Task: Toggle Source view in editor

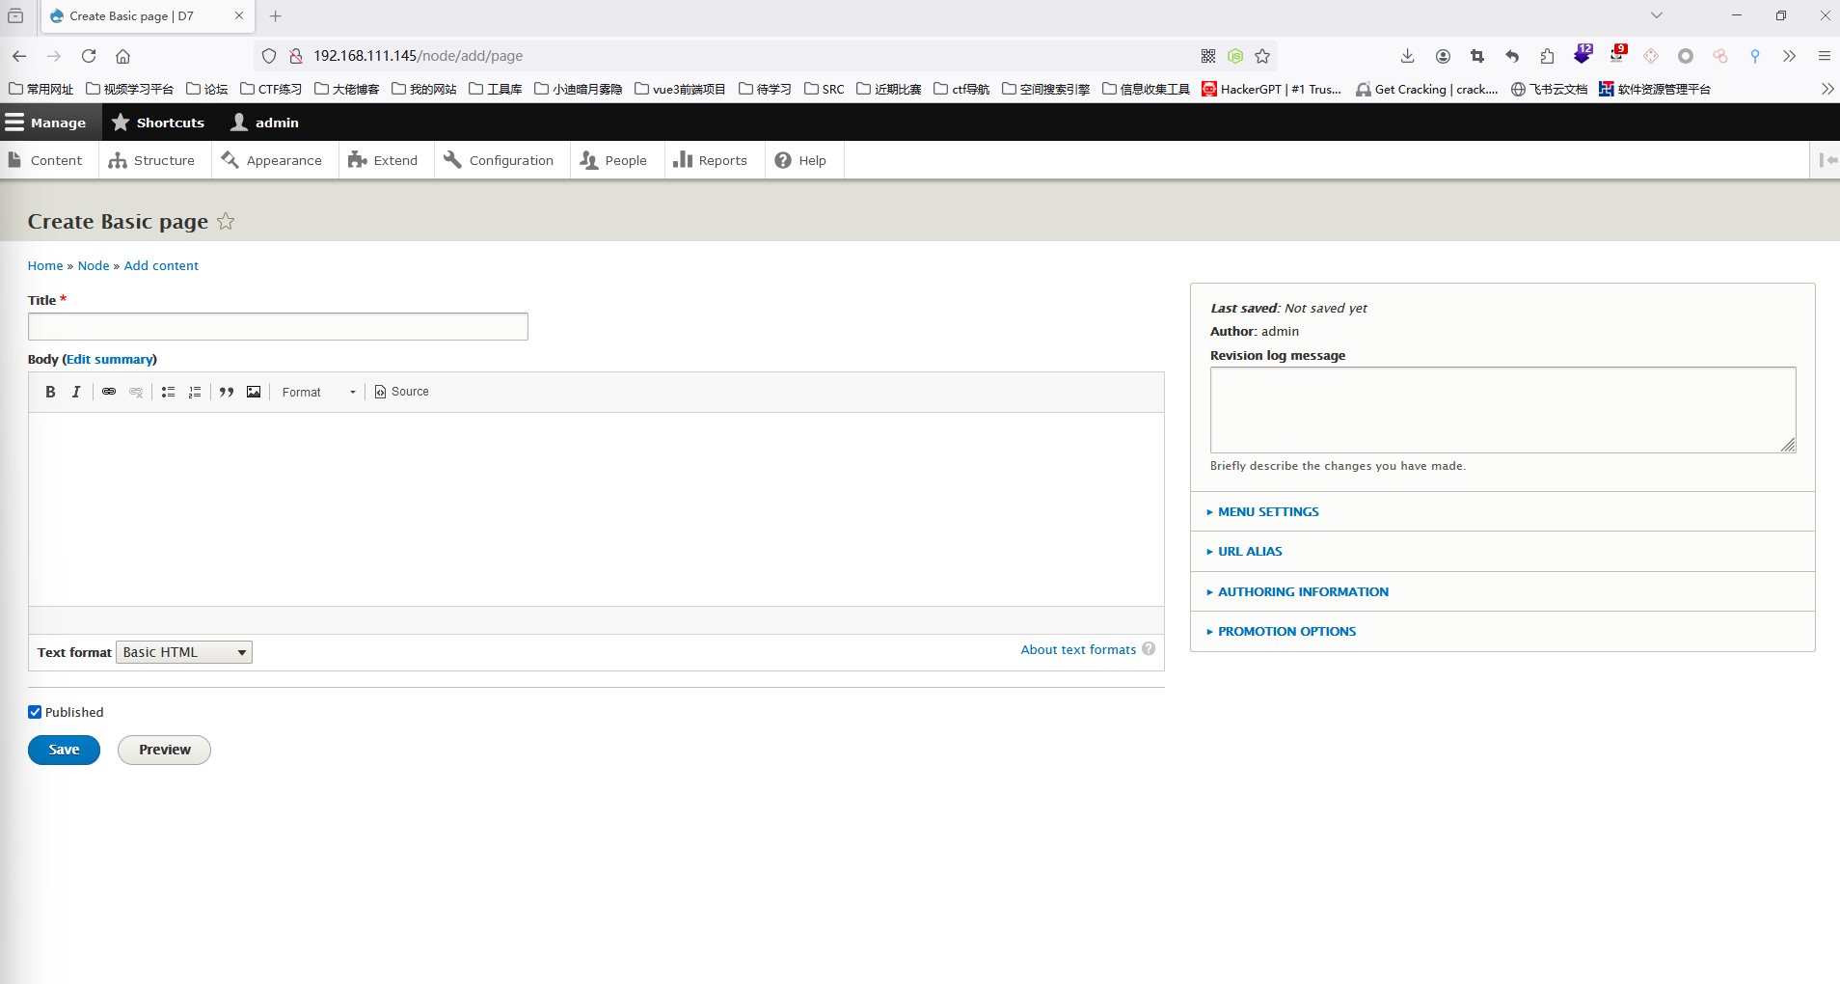Action: click(401, 392)
